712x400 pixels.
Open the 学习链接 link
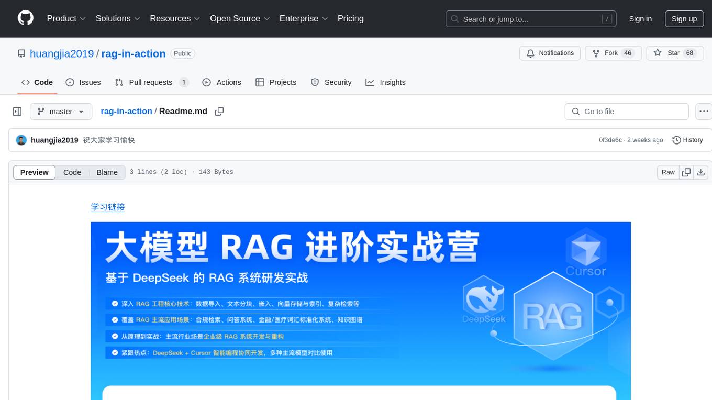point(108,207)
